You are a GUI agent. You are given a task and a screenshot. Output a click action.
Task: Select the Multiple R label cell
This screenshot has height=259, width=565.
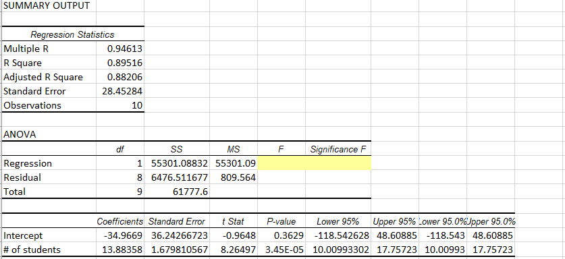(49, 49)
